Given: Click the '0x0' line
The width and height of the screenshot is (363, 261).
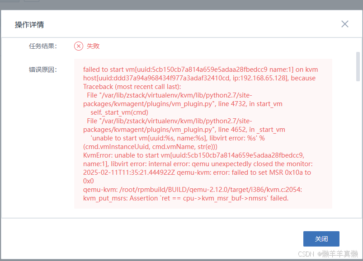Looking at the screenshot, I should (89, 181).
